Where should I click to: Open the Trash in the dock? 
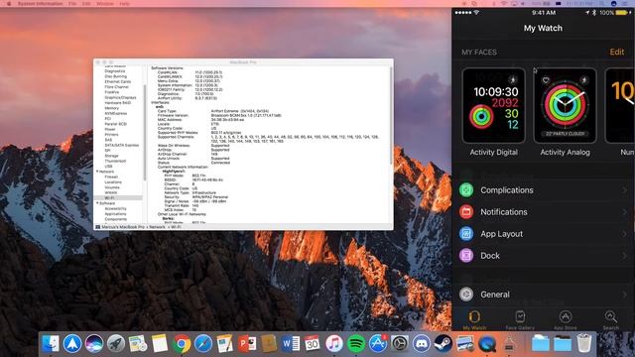[x=584, y=344]
